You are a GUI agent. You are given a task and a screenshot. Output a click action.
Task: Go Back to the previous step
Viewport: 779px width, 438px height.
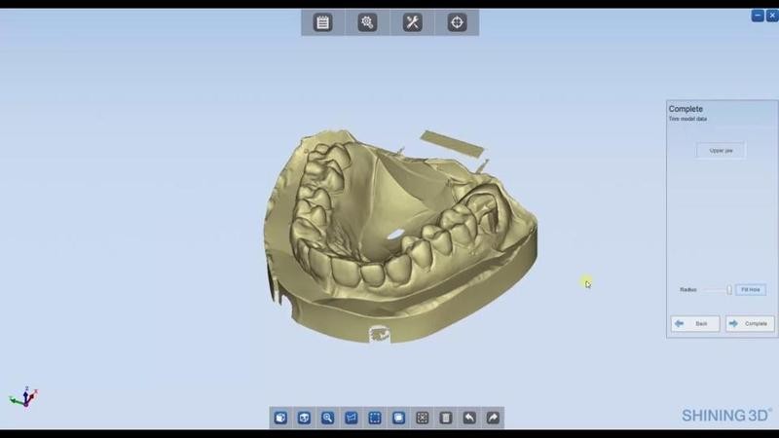pos(695,323)
